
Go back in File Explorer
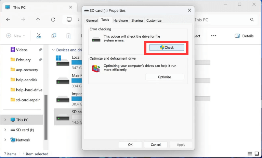click(x=8, y=20)
